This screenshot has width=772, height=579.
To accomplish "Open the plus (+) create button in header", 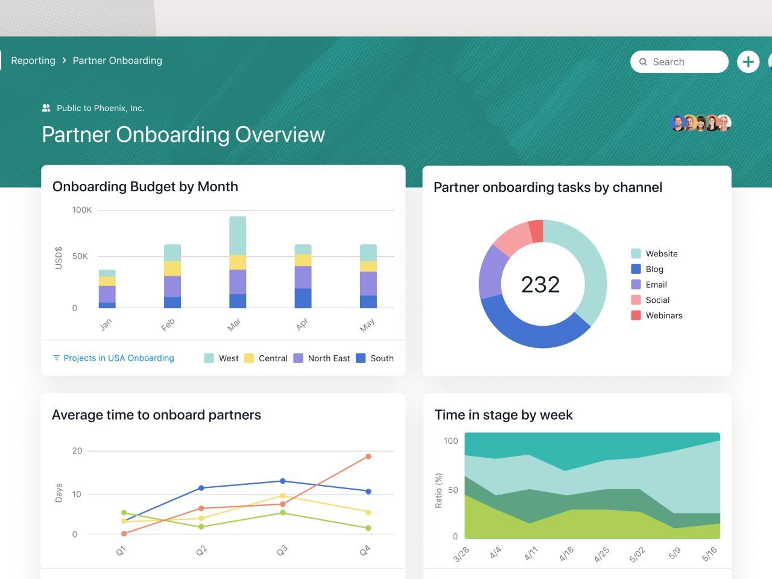I will [x=748, y=61].
